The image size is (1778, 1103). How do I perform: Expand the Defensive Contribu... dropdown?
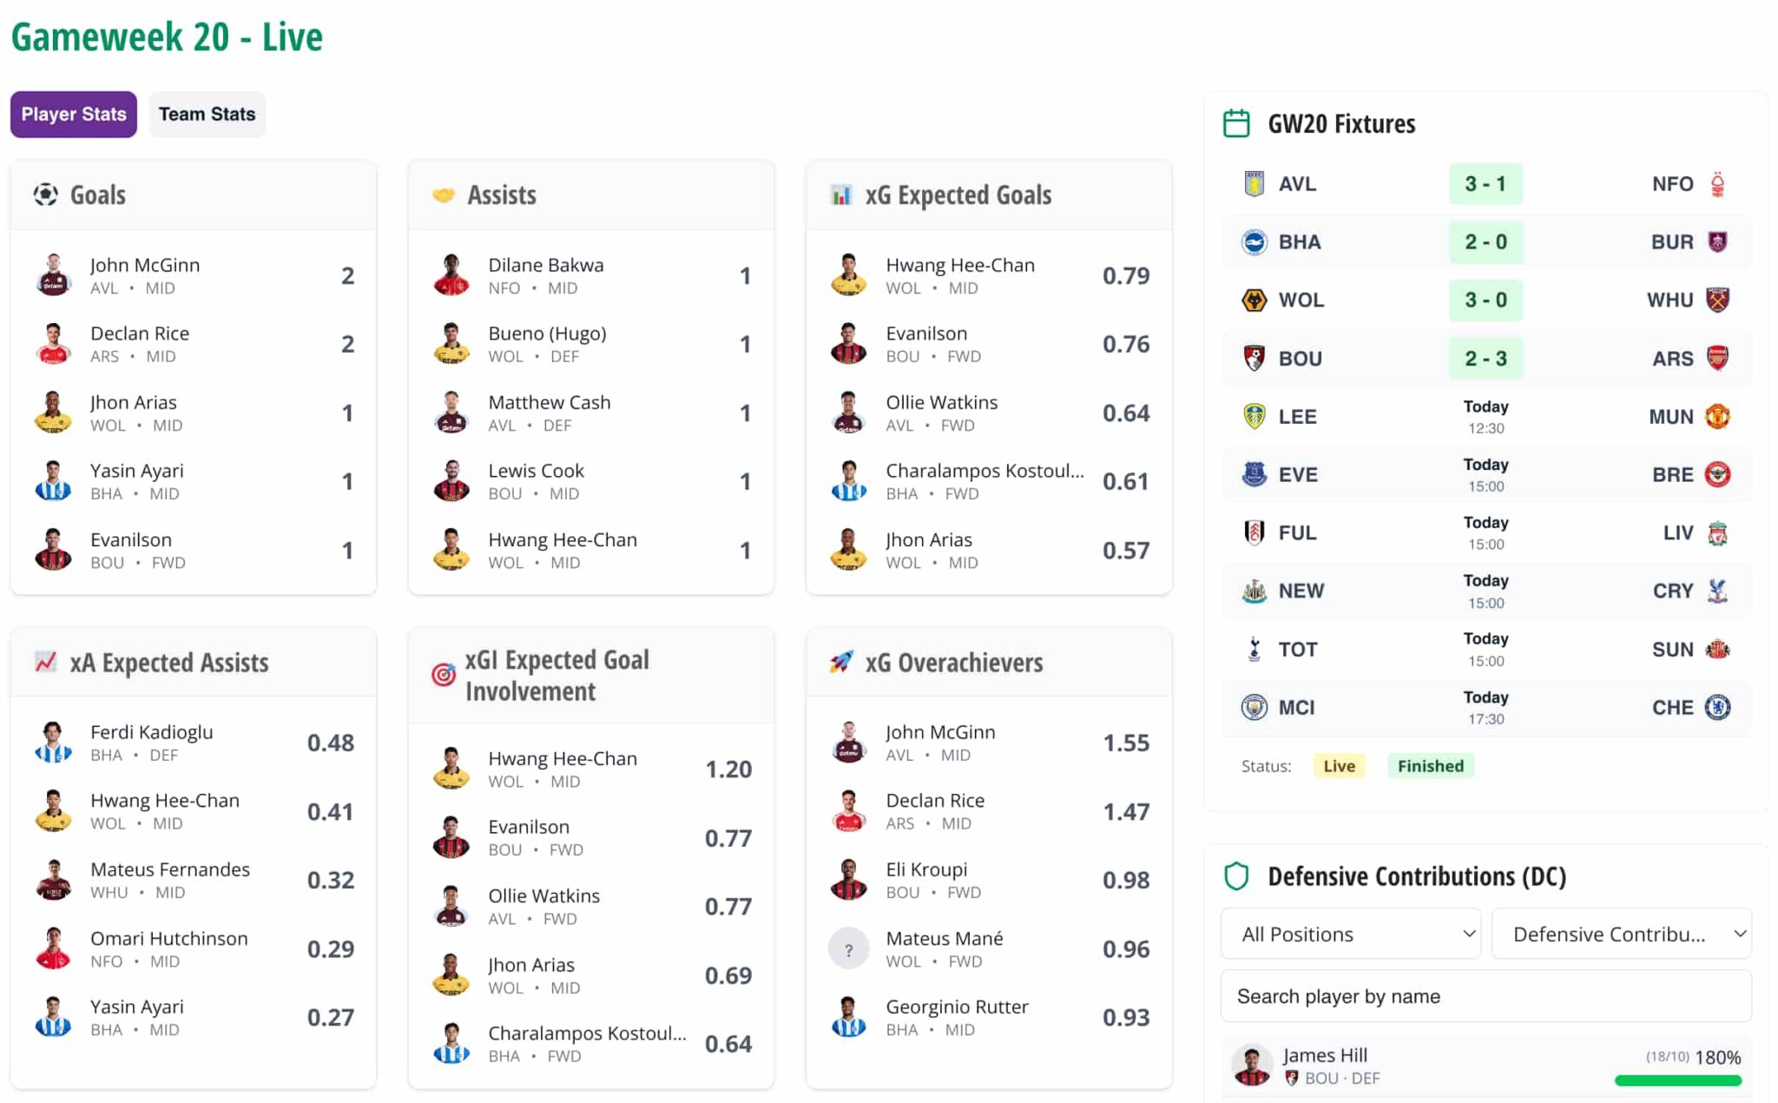point(1621,934)
